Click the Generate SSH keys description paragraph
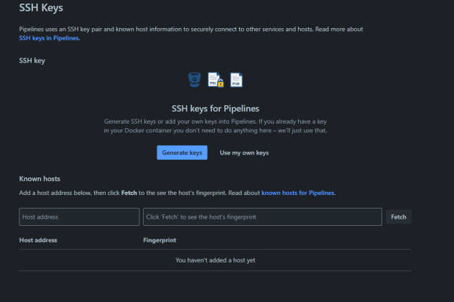The image size is (454, 302). pos(216,126)
